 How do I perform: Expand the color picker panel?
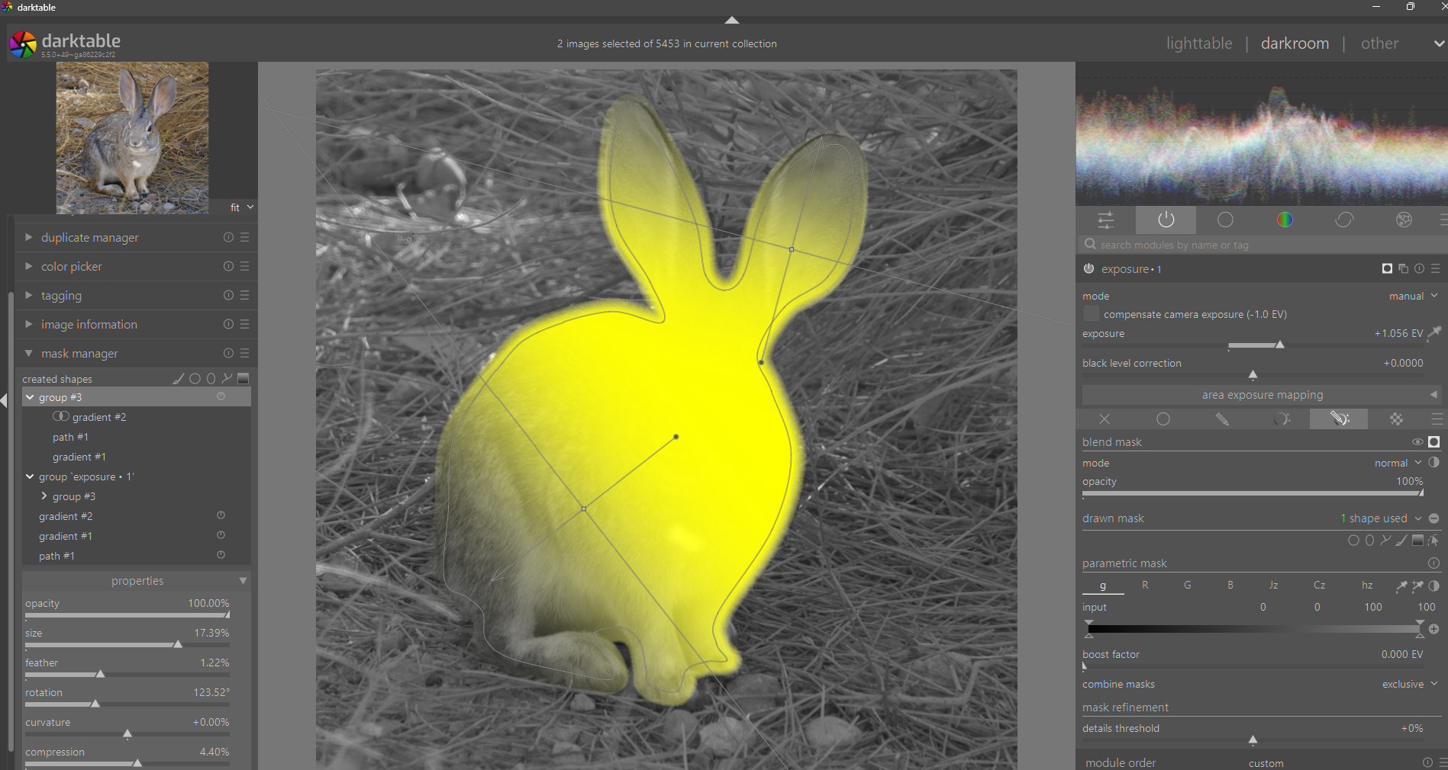coord(72,267)
